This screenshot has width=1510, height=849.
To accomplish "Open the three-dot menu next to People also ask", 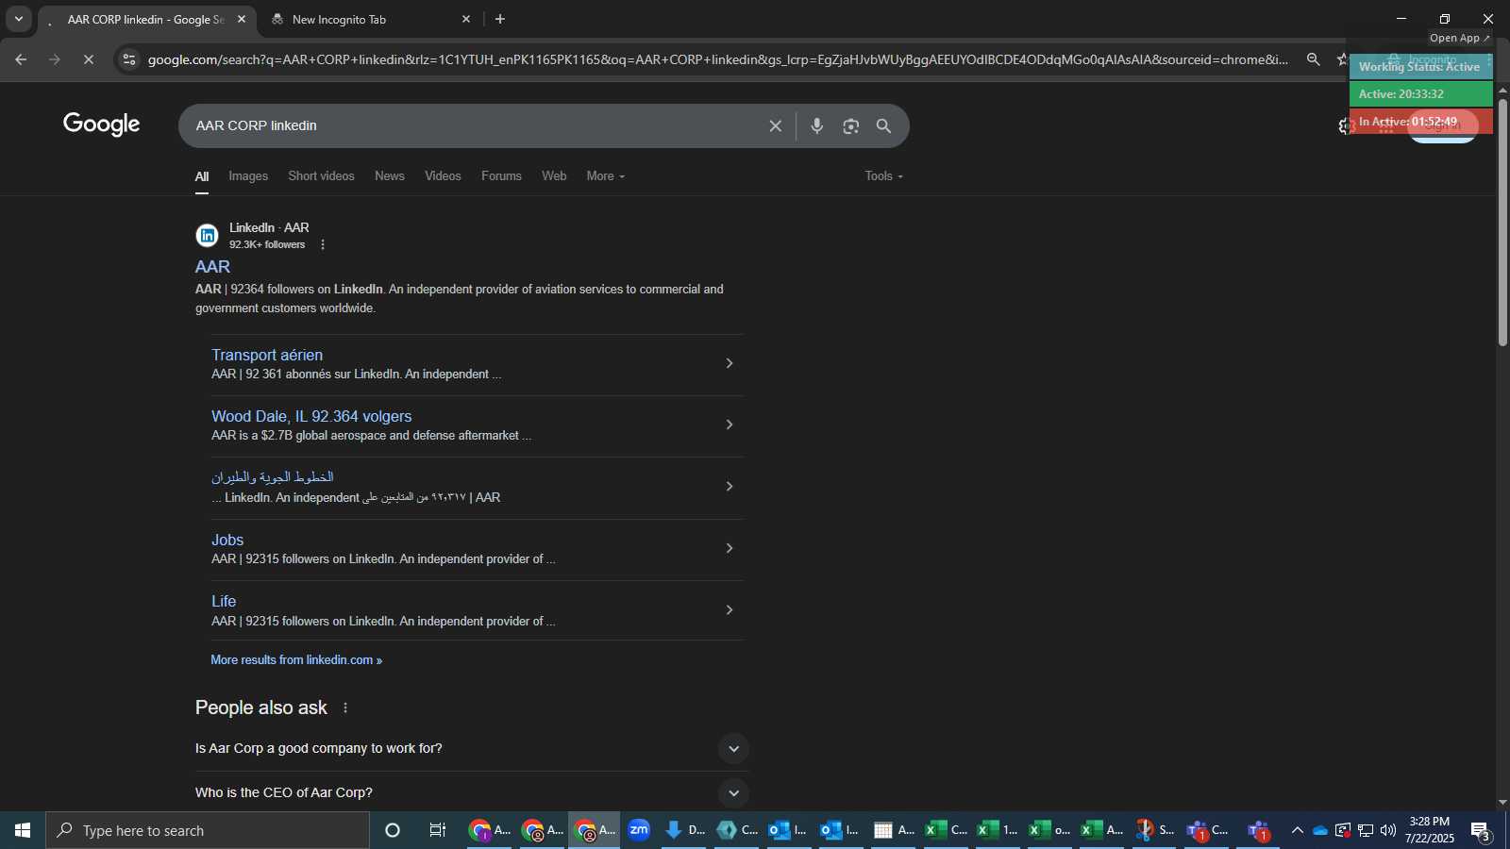I will 345,707.
